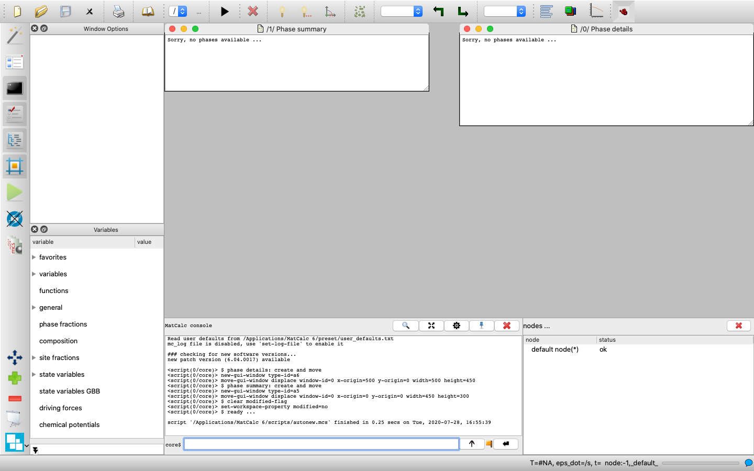This screenshot has width=754, height=471.
Task: Click the core$ command input field
Action: pyautogui.click(x=321, y=444)
